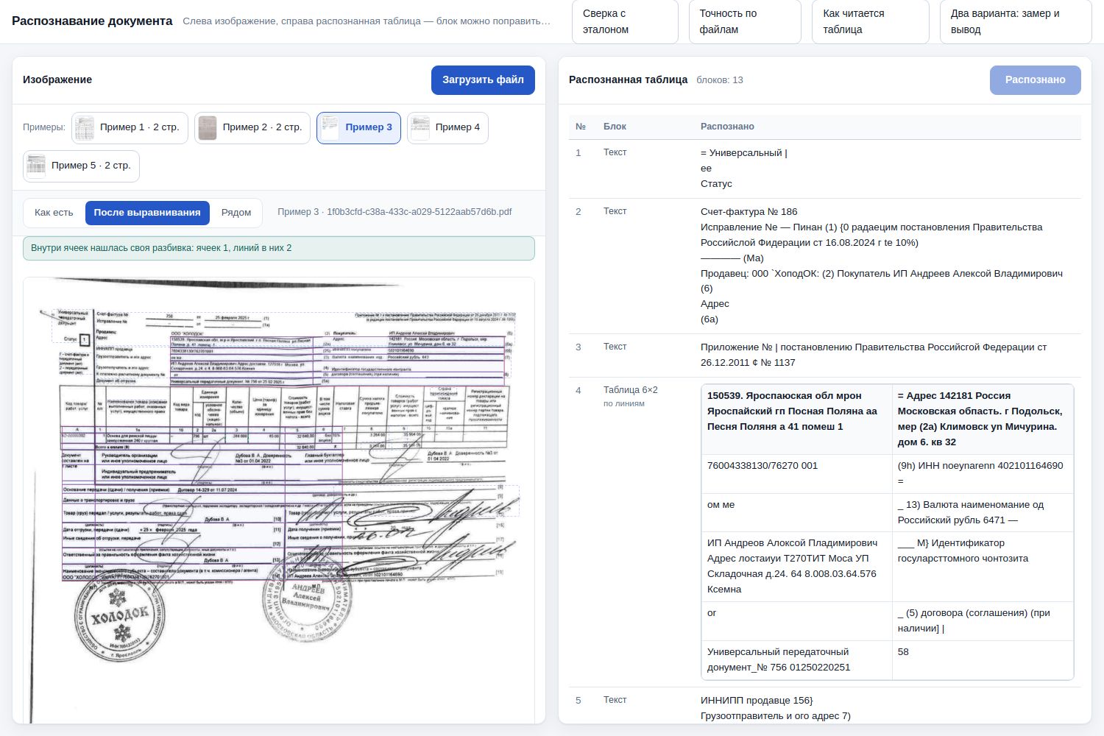1104x736 pixels.
Task: Select sample Пример 1 · 2 стр.
Action: [130, 127]
